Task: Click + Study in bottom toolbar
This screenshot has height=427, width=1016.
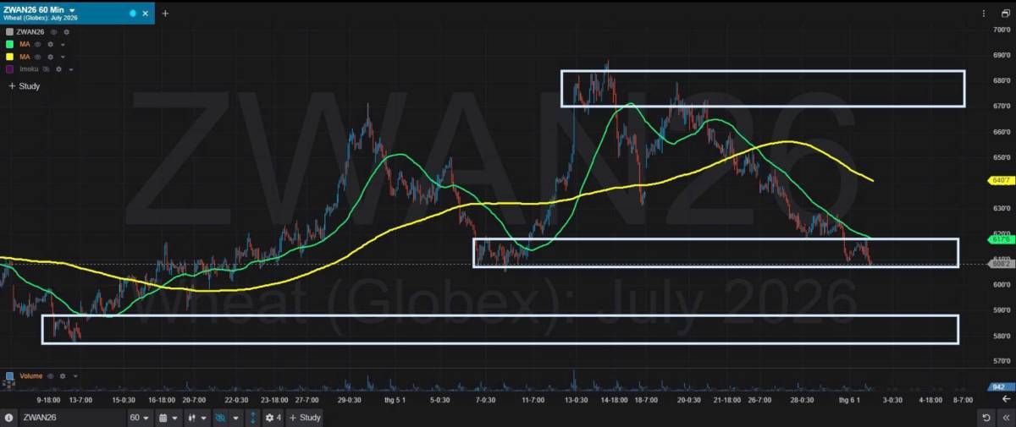Action: (x=305, y=418)
